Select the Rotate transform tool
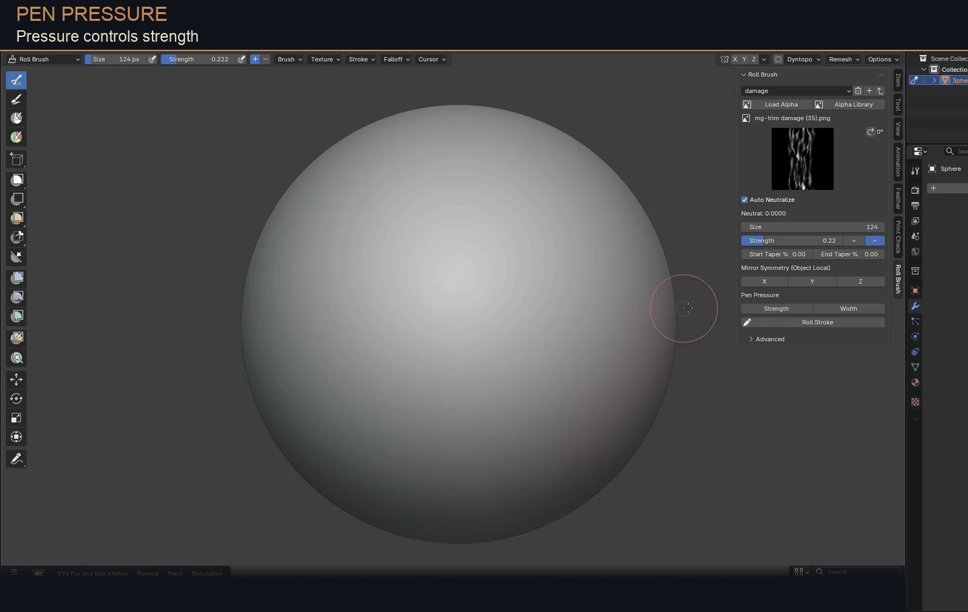The image size is (968, 612). tap(17, 399)
